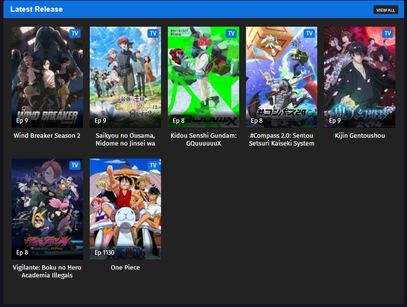407x307 pixels.
Task: Click #Compass 2.0: Sentou Setsuri title link
Action: pos(281,140)
